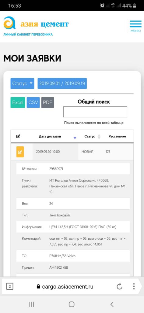Screen dimensions: 144x313
Task: Toggle sorting on the Статус column
Action: tap(99, 137)
